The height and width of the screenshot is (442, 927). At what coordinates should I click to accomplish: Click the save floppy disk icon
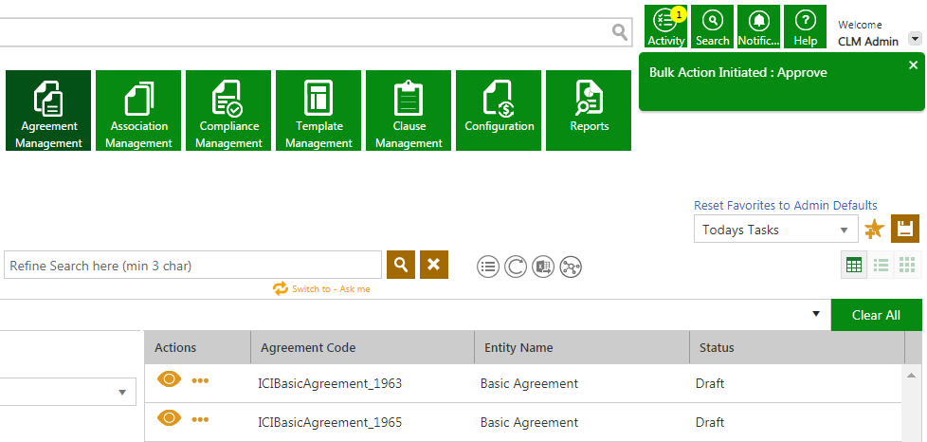tap(905, 230)
